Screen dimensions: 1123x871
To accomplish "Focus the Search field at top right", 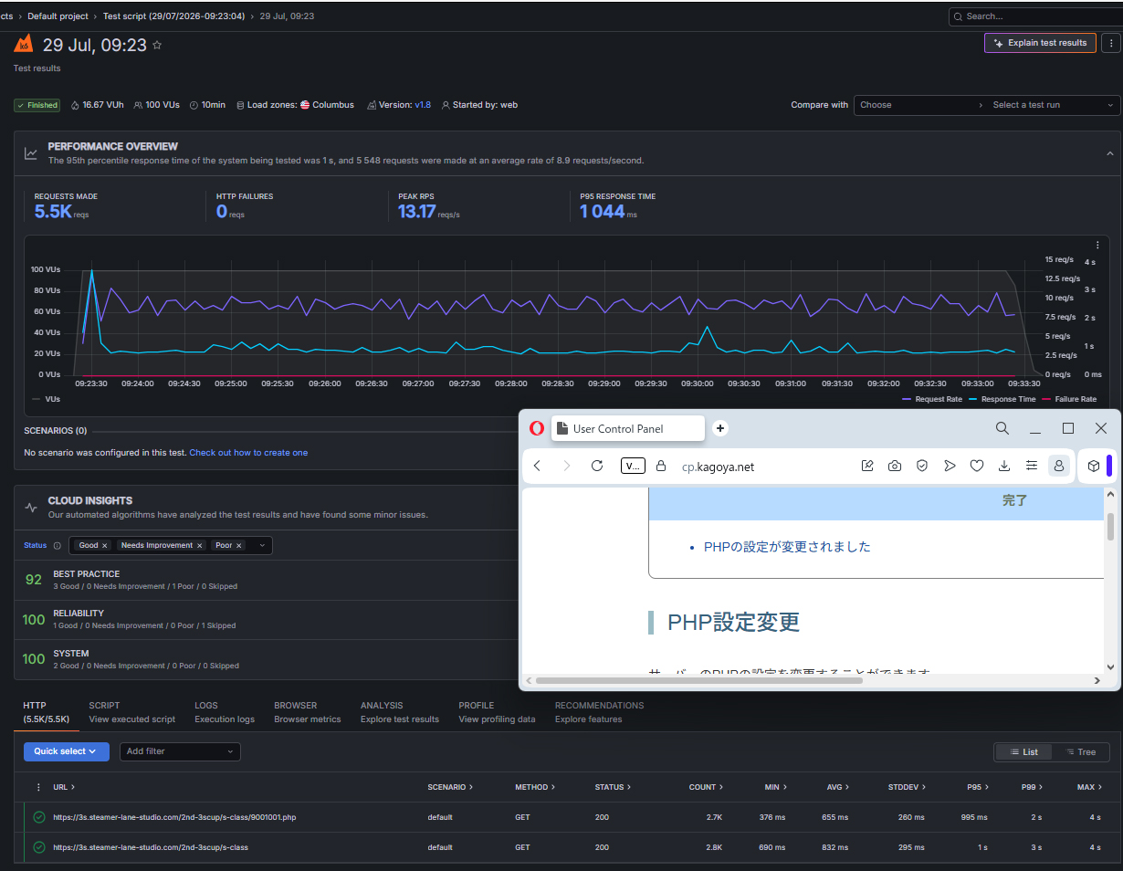I will tap(1035, 16).
